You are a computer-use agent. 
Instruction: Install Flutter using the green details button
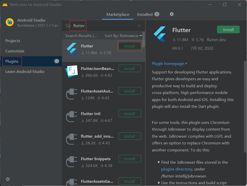coord(228,30)
